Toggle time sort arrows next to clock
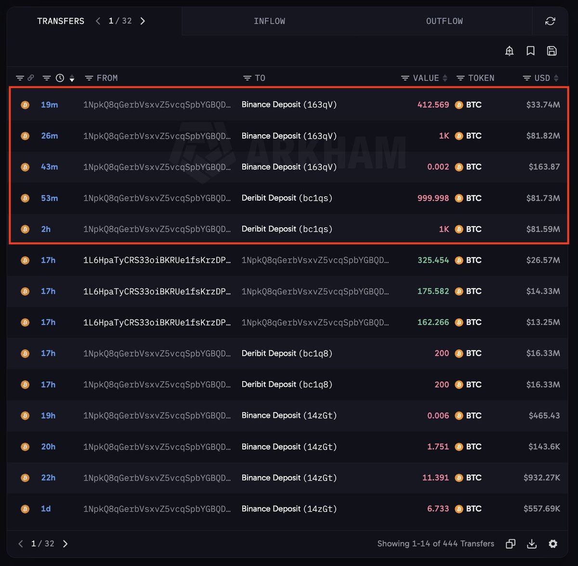Screen dimensions: 578x566 click(x=72, y=78)
